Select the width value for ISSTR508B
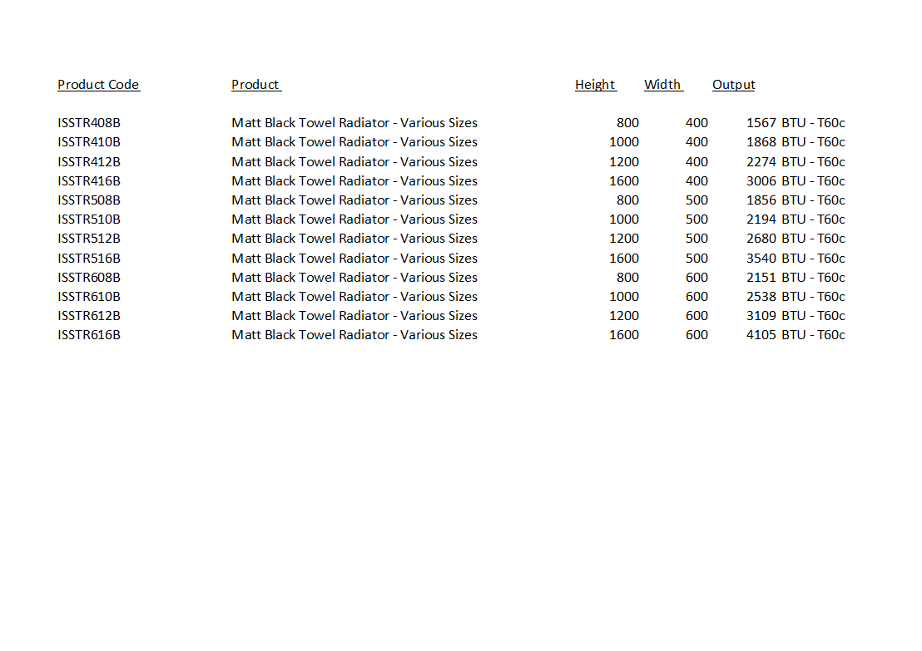 (696, 200)
